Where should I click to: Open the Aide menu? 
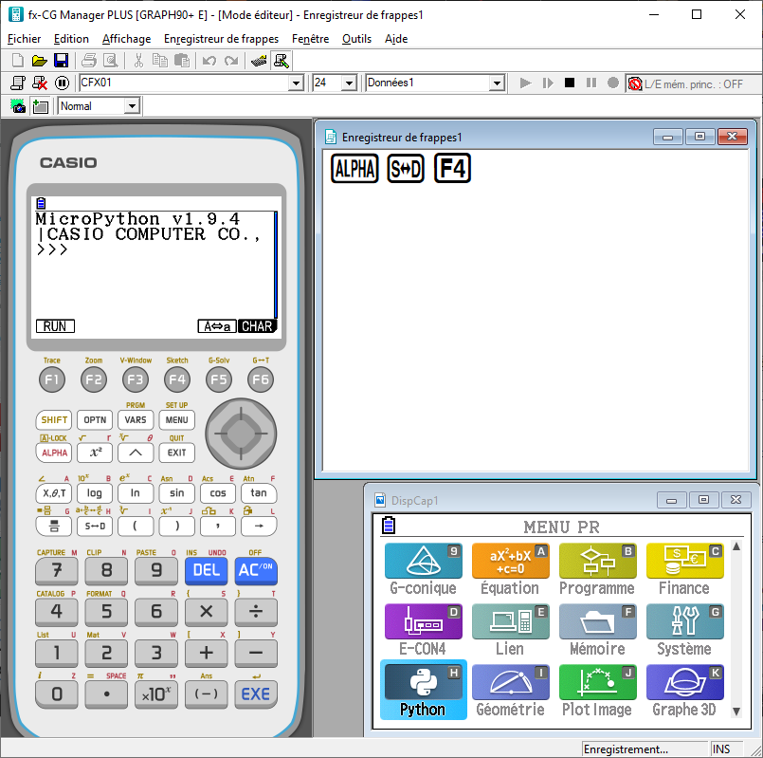pos(396,39)
